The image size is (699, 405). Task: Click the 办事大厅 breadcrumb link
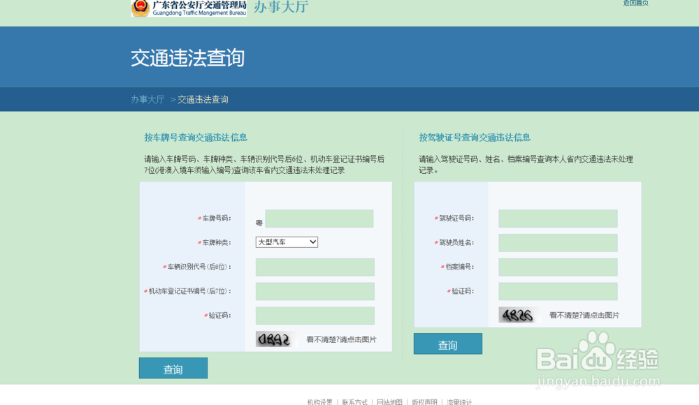[x=150, y=99]
